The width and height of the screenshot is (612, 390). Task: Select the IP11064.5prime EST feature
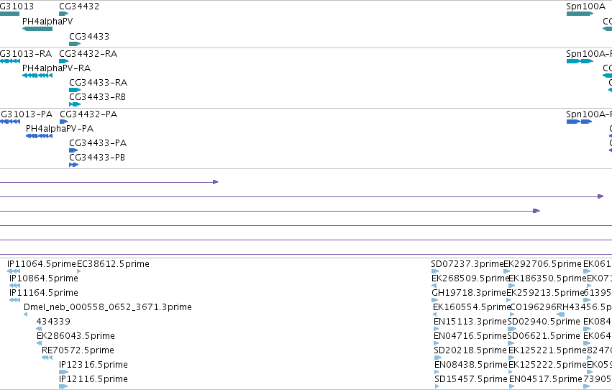click(x=14, y=271)
